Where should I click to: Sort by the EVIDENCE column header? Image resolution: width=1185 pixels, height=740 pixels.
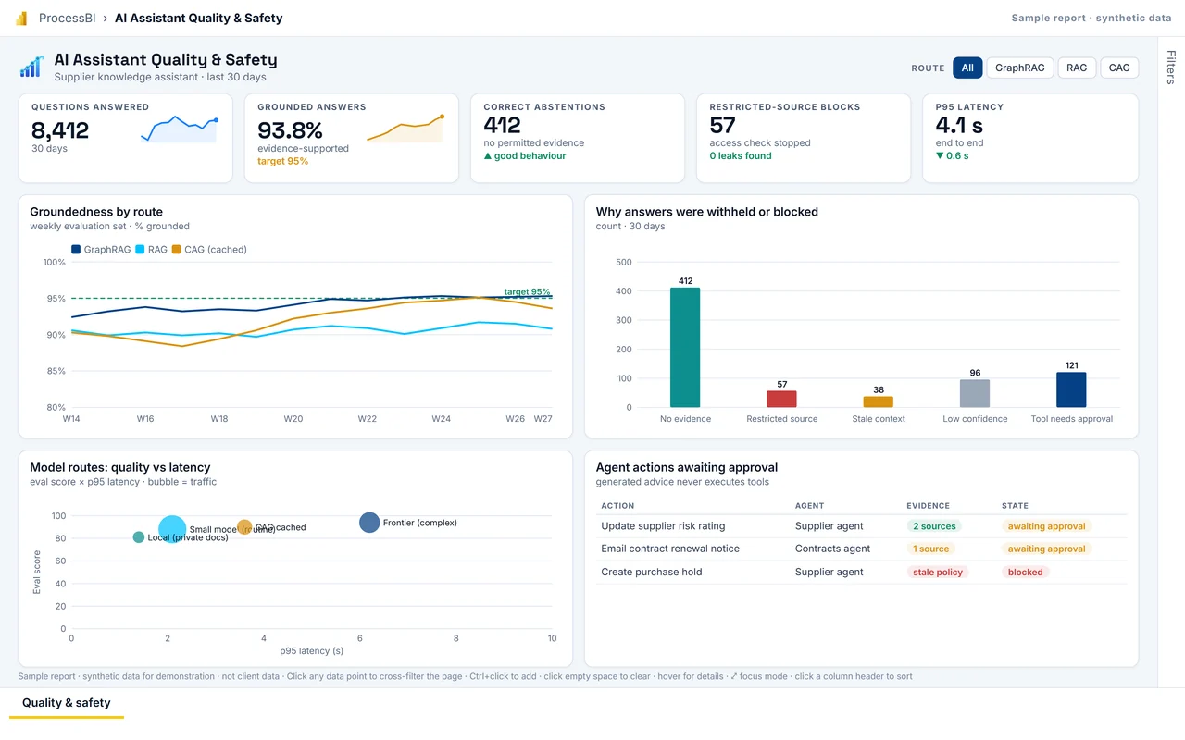(928, 506)
